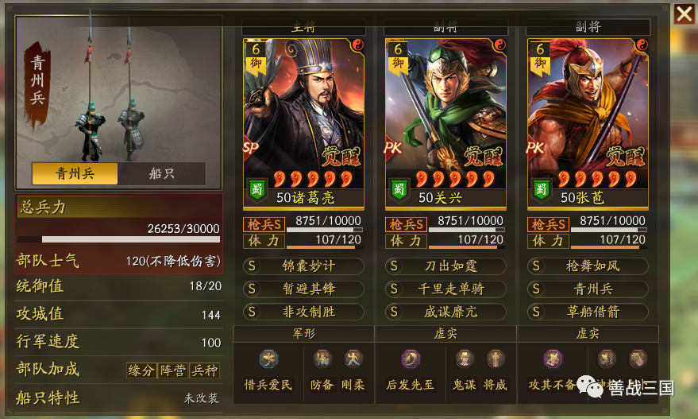Click the 诸葛亮 general portrait card
The width and height of the screenshot is (698, 419).
(303, 124)
